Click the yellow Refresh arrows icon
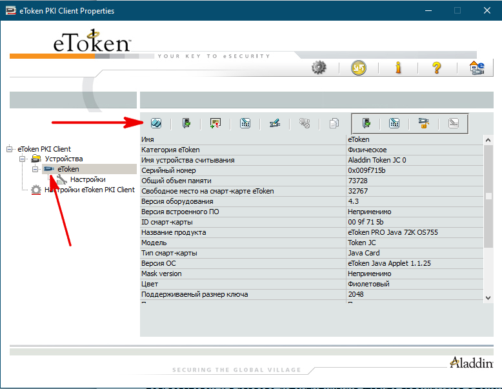Image resolution: width=502 pixels, height=389 pixels. click(359, 68)
